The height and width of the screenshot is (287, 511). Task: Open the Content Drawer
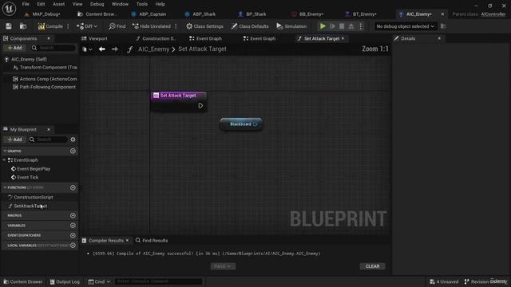pyautogui.click(x=23, y=281)
